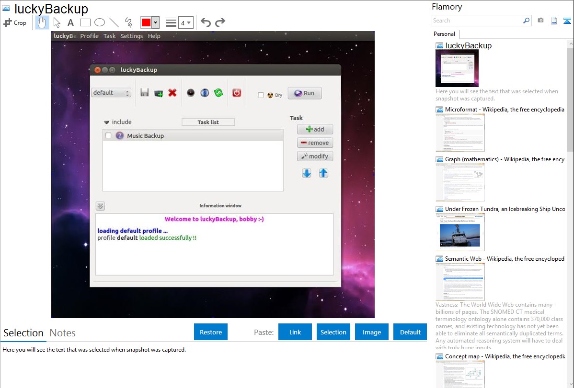Select the Crop tool
Viewport: 574px width, 388px height.
(15, 22)
